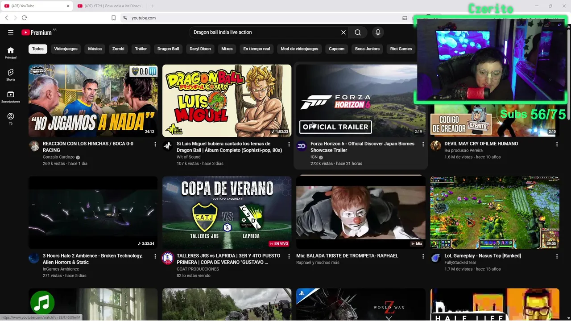Close the first YouTube browser tab
Screen dimensions: 571x321
[68, 6]
